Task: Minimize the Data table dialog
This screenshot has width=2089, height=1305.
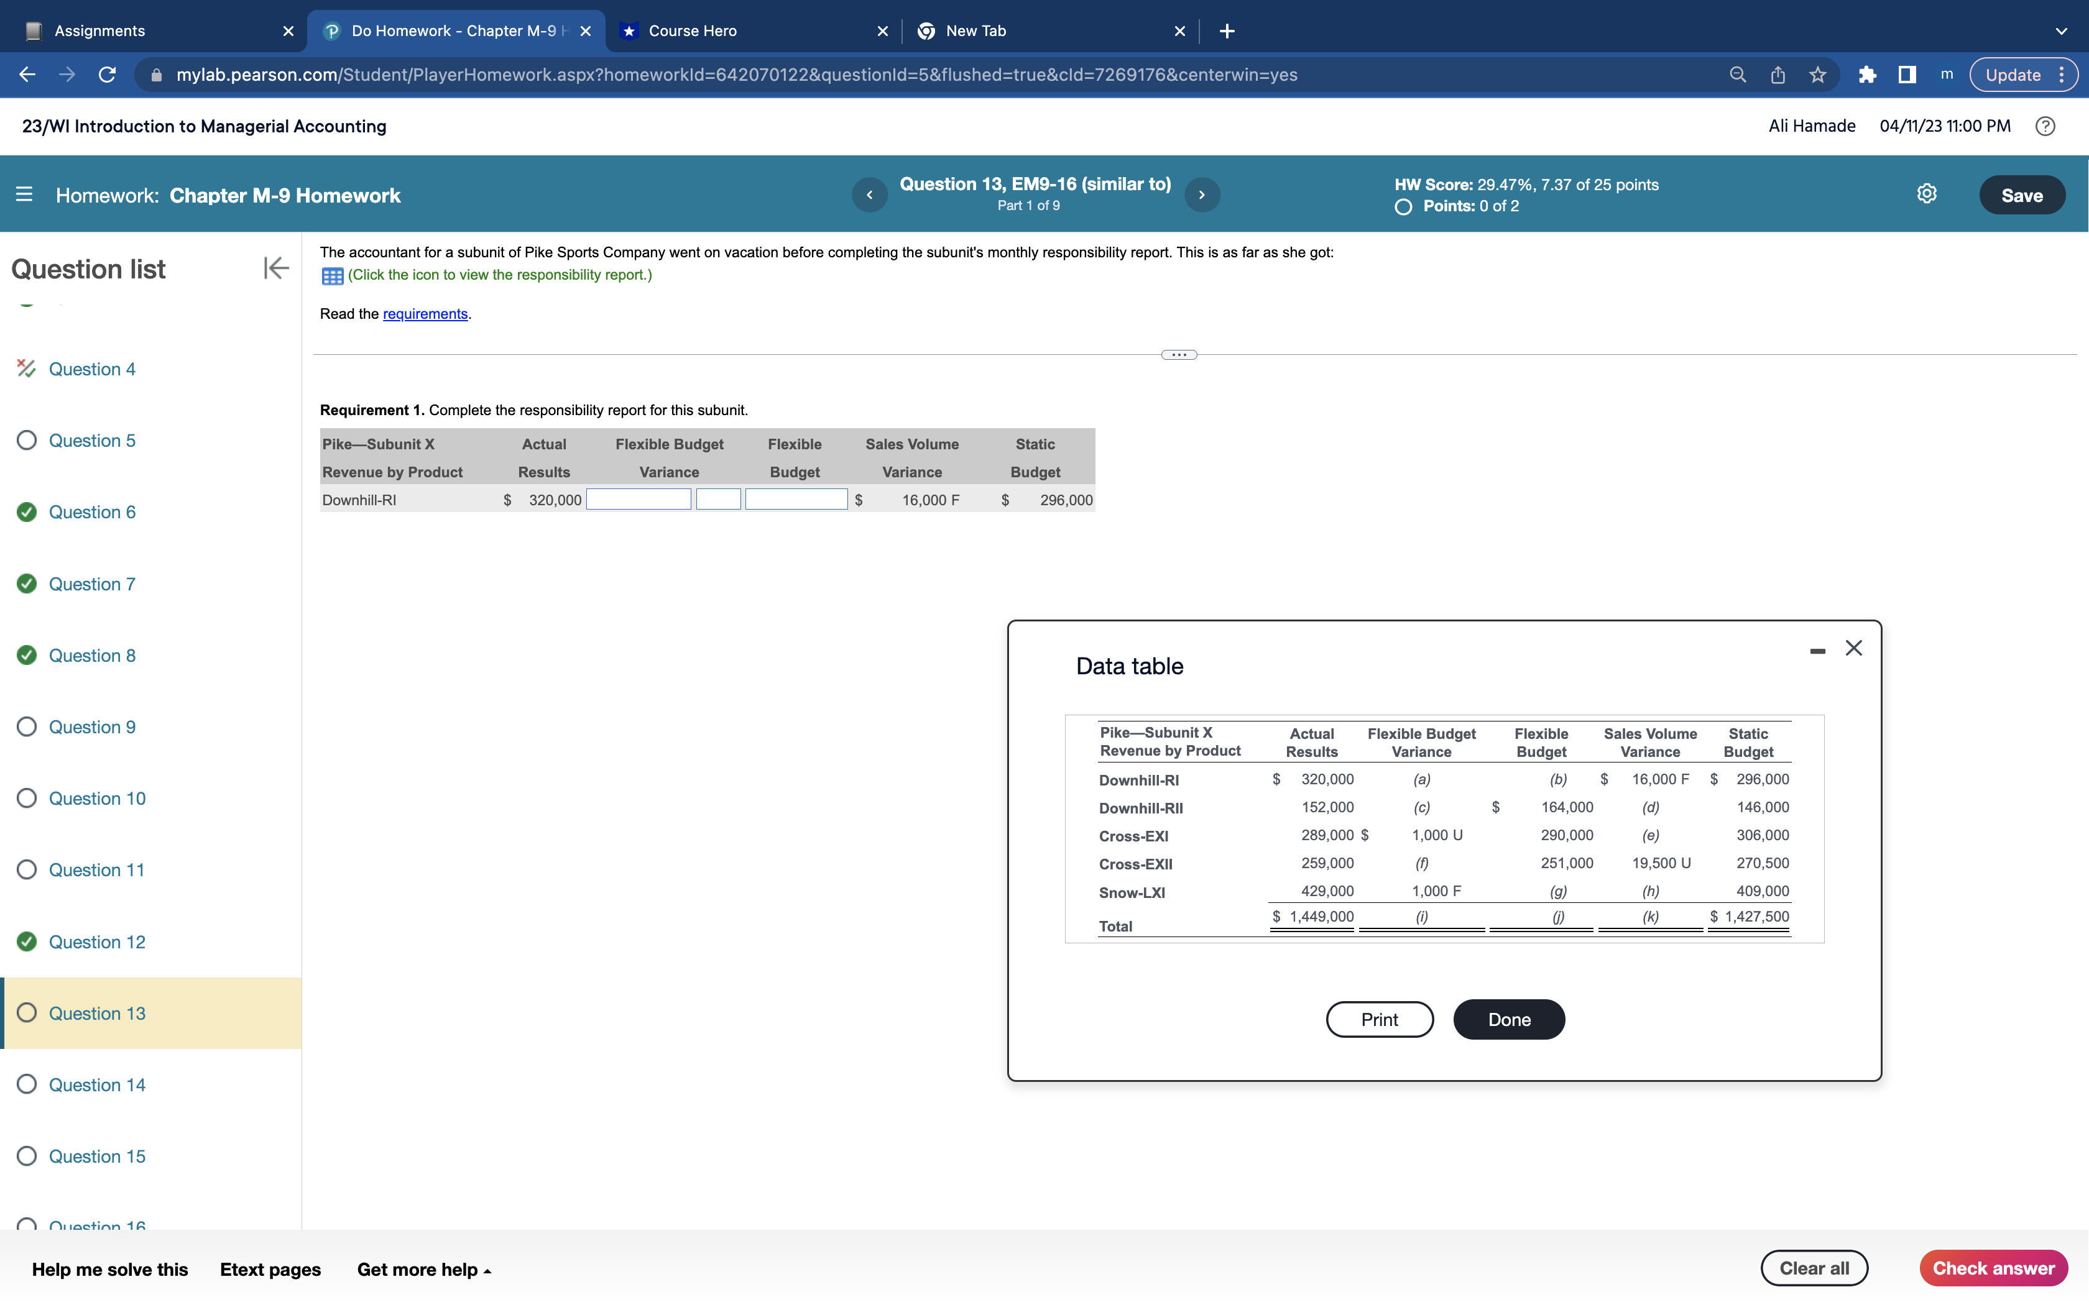Action: [x=1817, y=650]
